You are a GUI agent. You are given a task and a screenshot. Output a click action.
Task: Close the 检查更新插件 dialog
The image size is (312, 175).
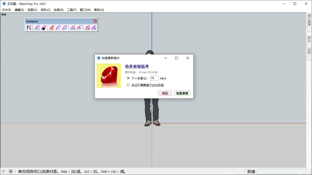pyautogui.click(x=188, y=58)
